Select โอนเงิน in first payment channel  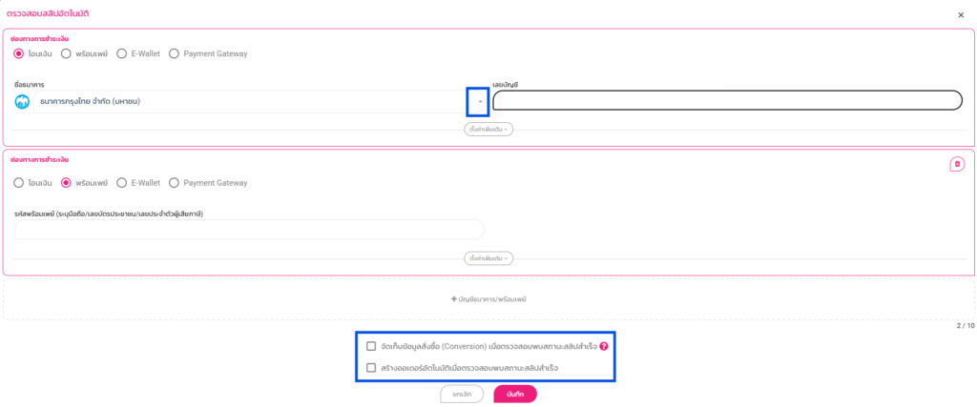(19, 53)
